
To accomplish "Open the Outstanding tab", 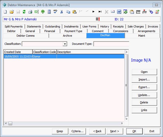I will tap(53, 26).
